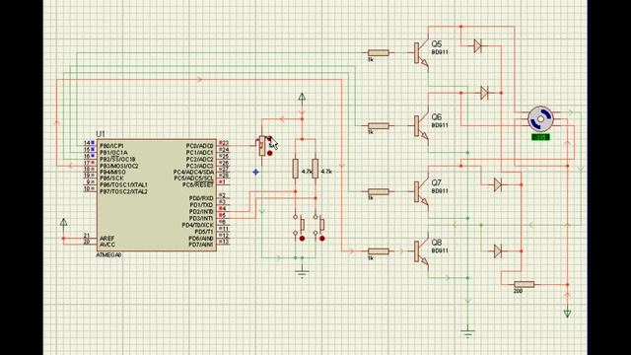Click the potentiometer on PC0/ADC0
The image size is (631, 355).
[x=262, y=146]
